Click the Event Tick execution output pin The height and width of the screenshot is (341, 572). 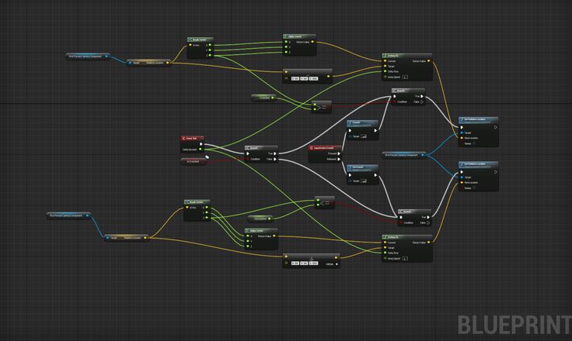(201, 144)
